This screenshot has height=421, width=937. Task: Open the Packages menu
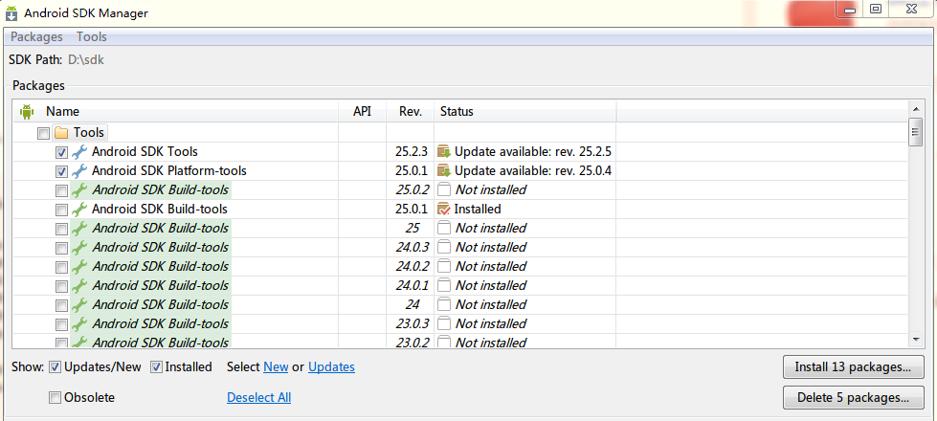(36, 36)
